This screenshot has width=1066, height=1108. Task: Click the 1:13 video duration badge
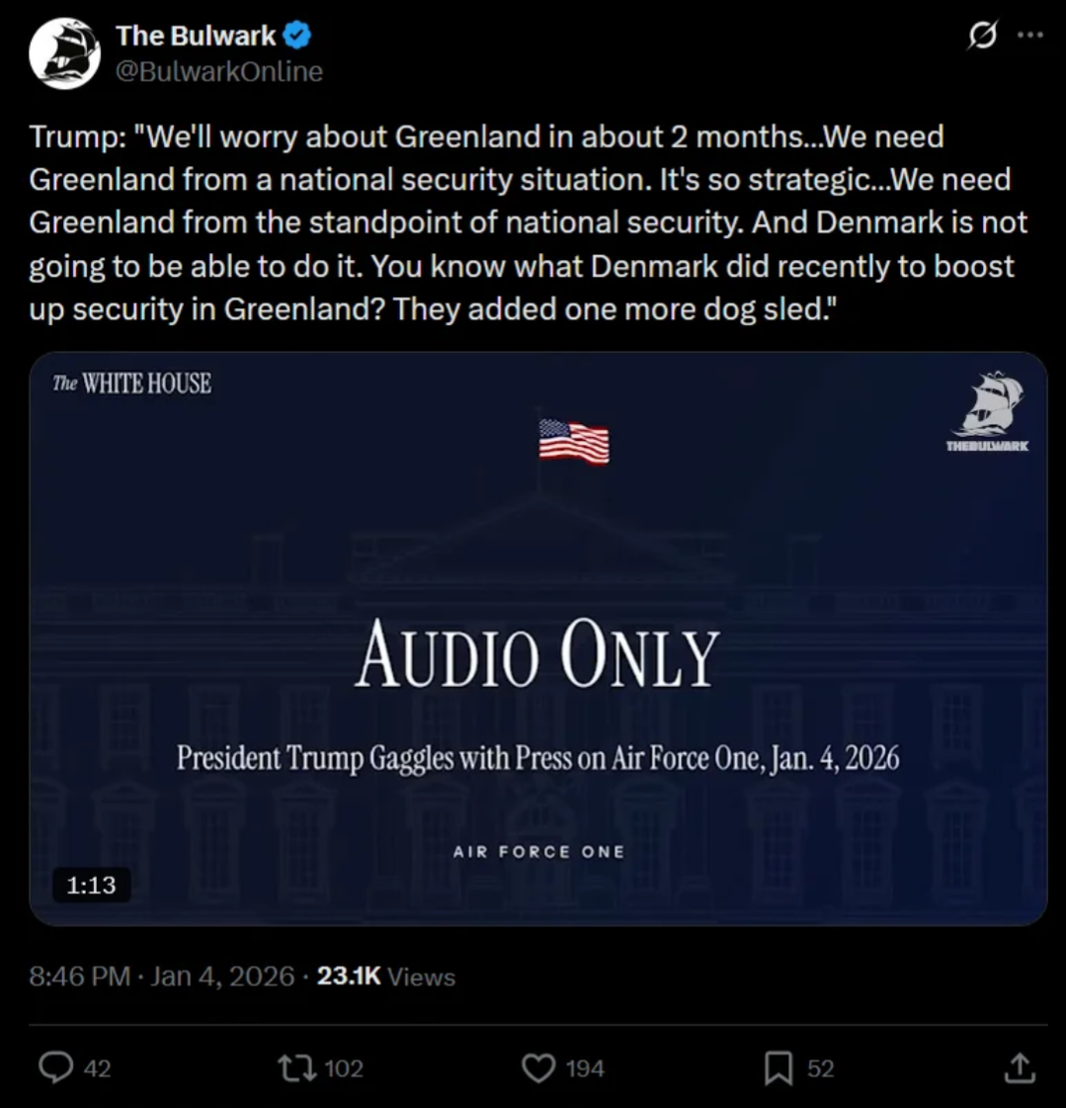pos(91,885)
